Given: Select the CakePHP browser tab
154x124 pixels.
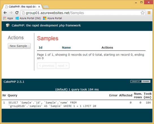Looking at the screenshot, I should coord(23,7).
